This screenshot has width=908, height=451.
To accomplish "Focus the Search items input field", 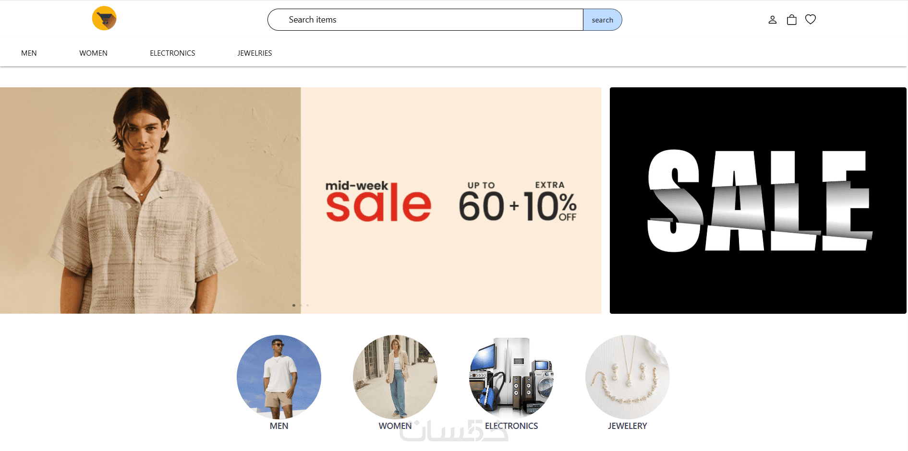I will pos(425,20).
